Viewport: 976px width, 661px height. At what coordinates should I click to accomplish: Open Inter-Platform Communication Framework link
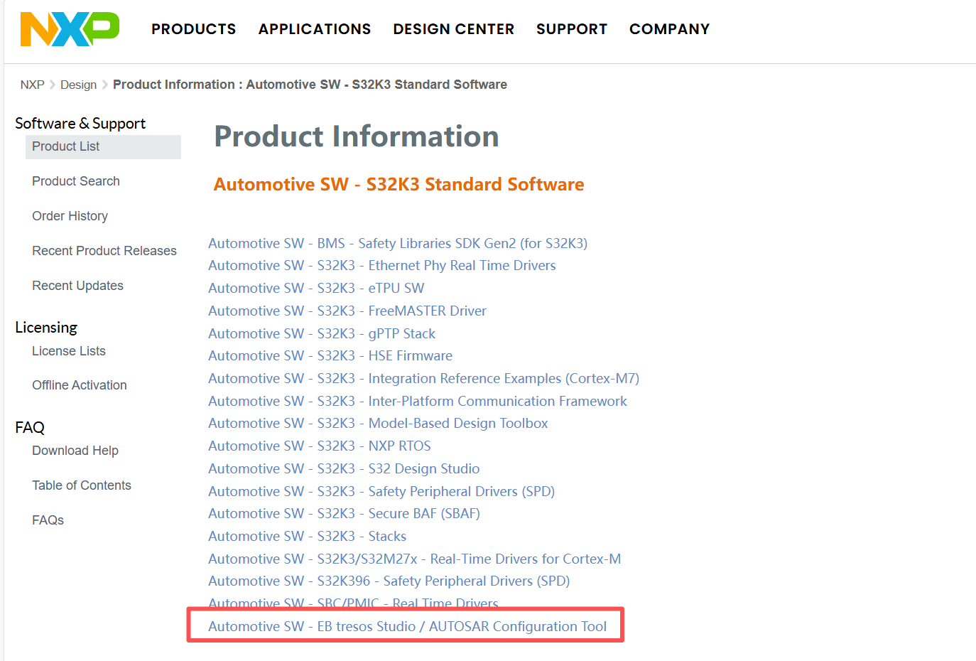[418, 401]
